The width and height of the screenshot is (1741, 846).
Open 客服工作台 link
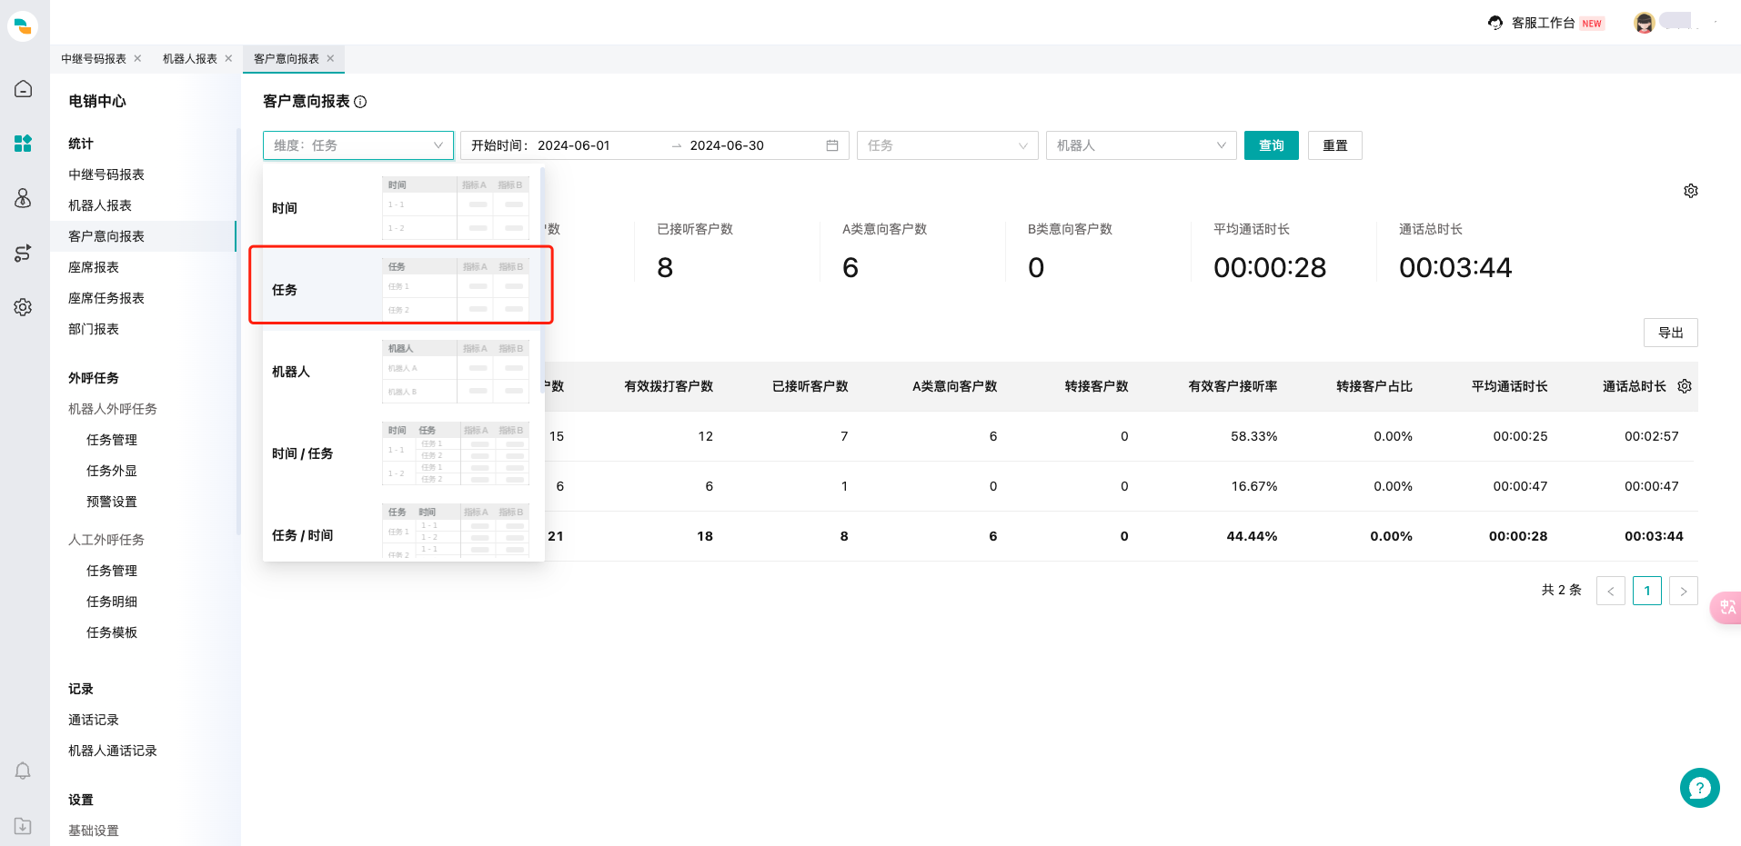[x=1543, y=23]
